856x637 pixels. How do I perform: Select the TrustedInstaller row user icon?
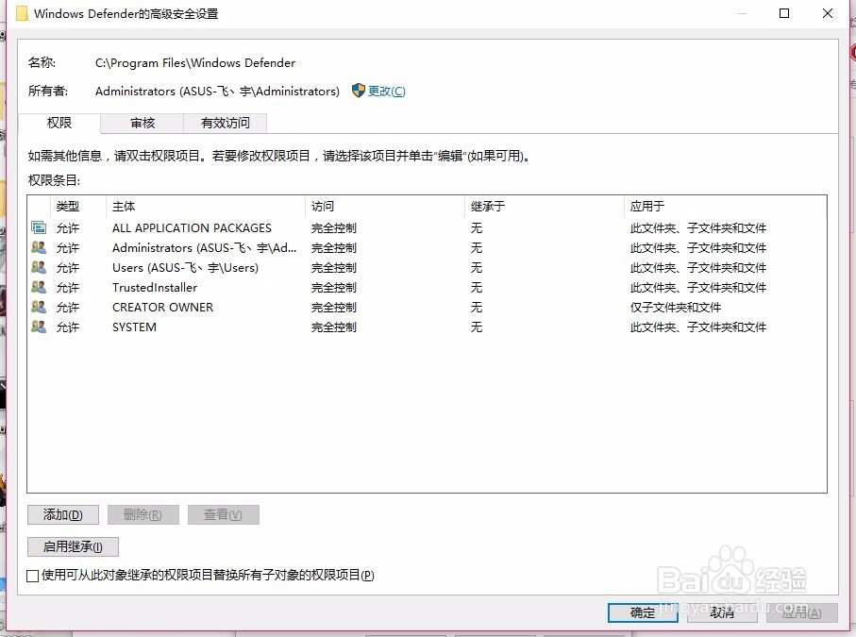click(39, 287)
